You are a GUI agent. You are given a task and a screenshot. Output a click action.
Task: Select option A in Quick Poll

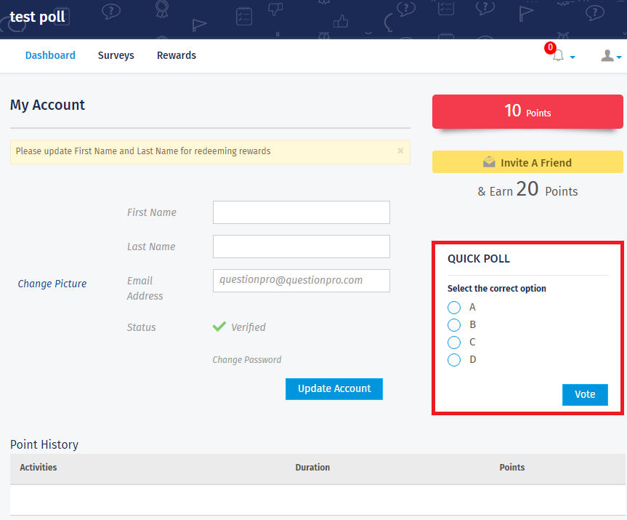click(454, 307)
